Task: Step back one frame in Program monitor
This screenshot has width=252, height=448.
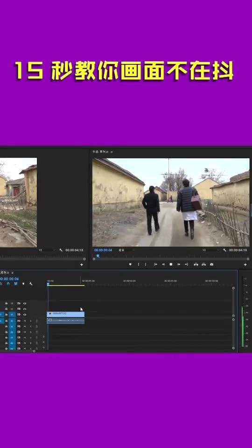Action: pyautogui.click(x=163, y=264)
